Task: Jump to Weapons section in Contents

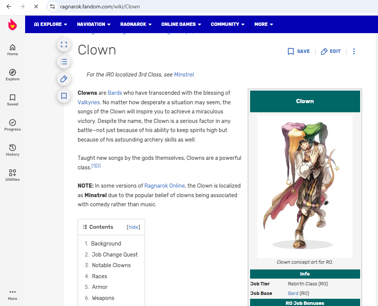Action: (103, 298)
